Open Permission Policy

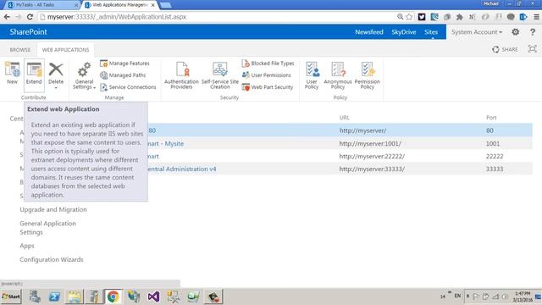tap(367, 75)
